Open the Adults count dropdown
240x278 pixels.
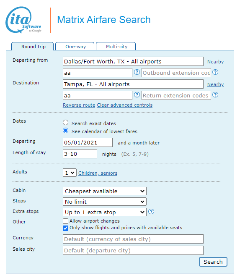(70, 173)
